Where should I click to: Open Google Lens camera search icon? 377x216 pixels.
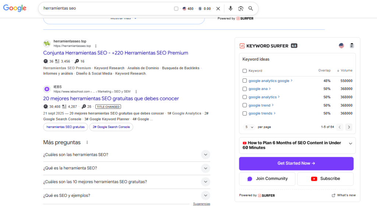[241, 8]
